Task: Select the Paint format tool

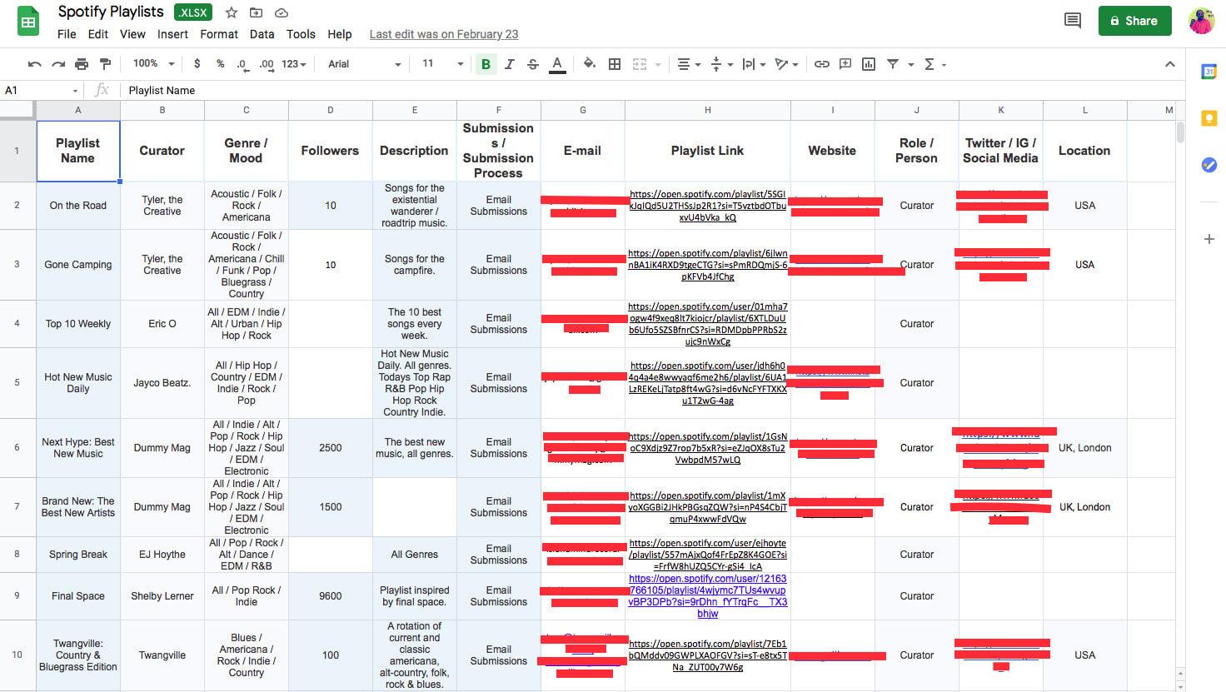Action: coord(103,63)
